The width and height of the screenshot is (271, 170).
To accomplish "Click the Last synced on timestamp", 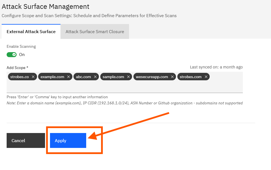I will point(216,67).
